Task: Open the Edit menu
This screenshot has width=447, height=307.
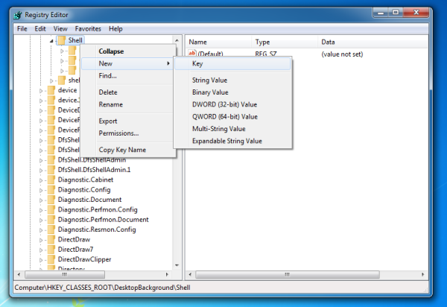Action: coord(40,29)
